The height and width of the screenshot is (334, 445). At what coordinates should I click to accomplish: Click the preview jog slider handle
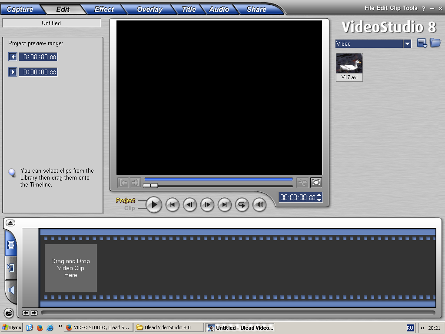point(150,185)
